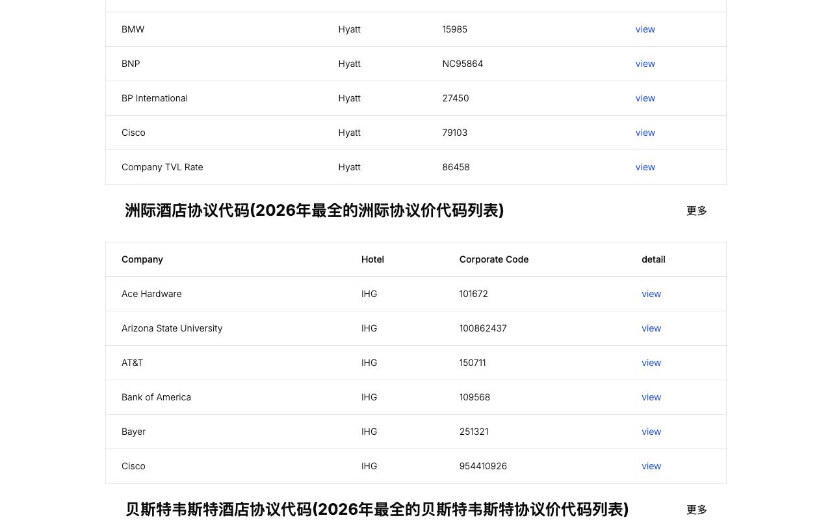
Task: Click the Corporate Code column header
Action: point(494,259)
